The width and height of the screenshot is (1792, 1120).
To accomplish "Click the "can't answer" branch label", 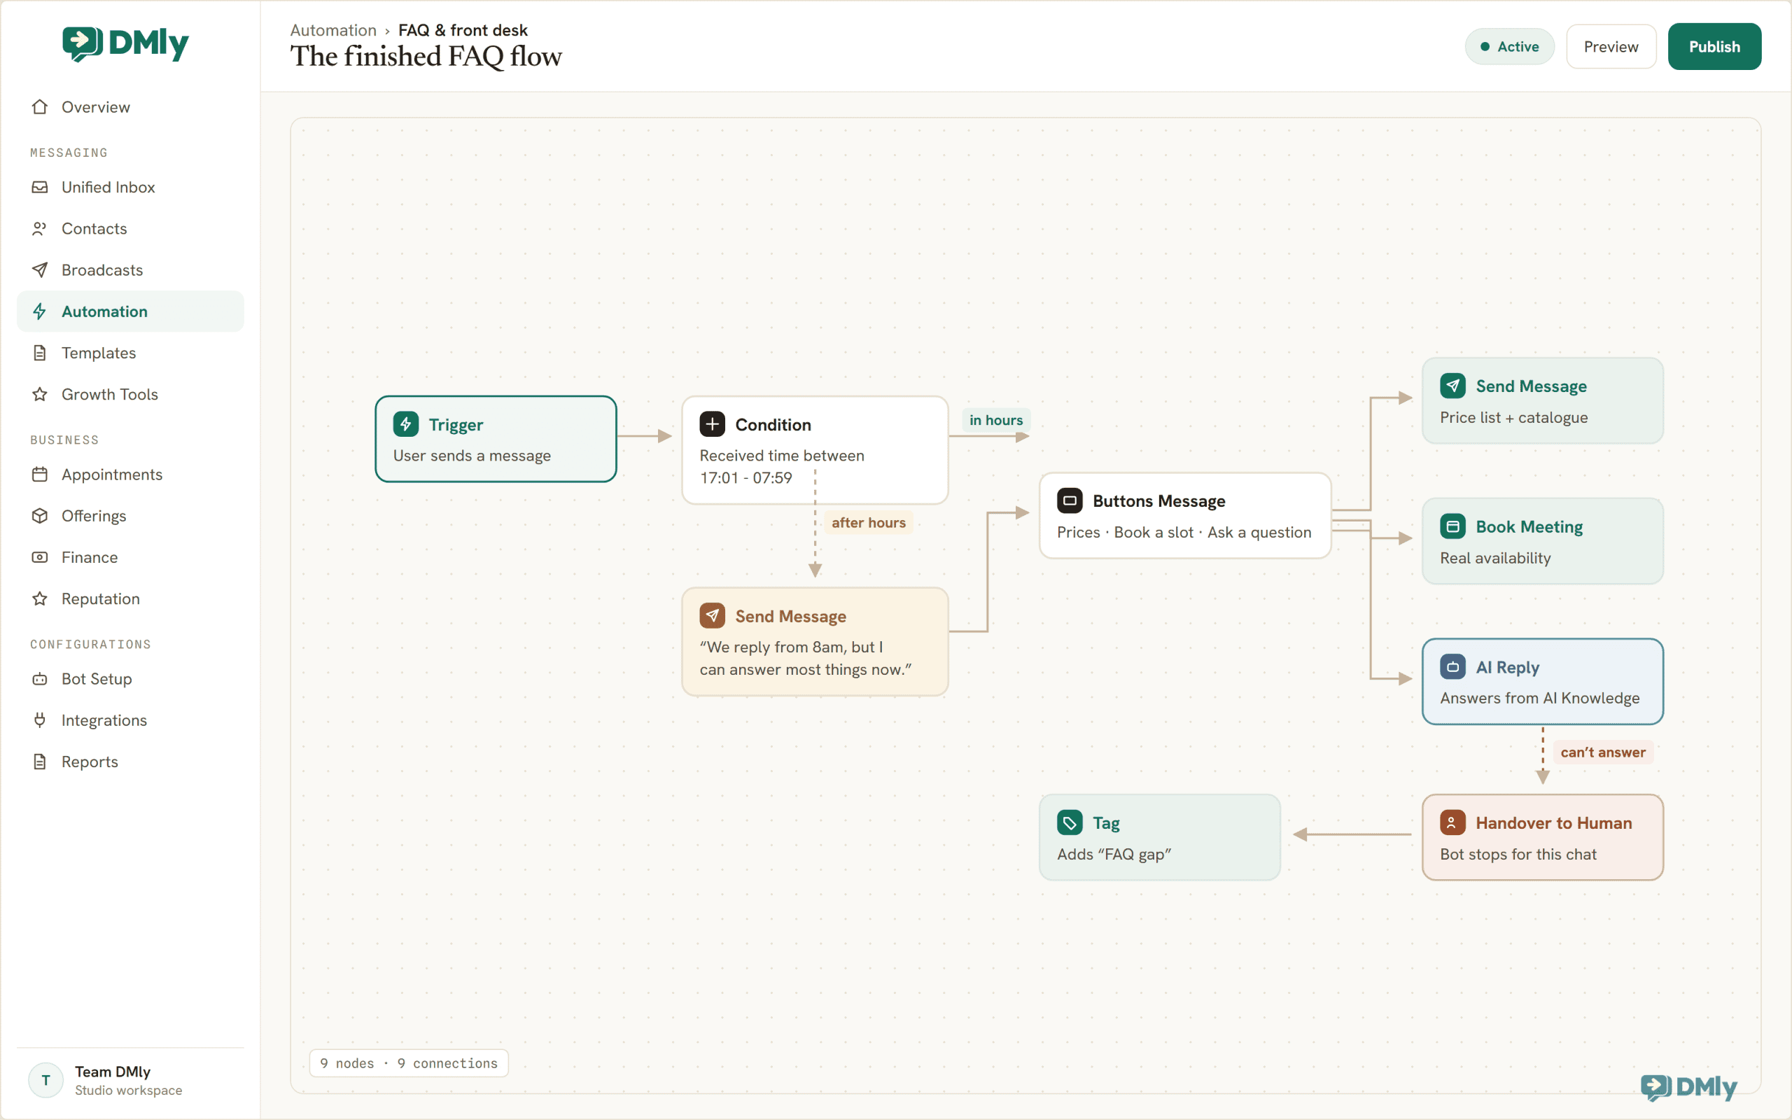I will click(1602, 752).
